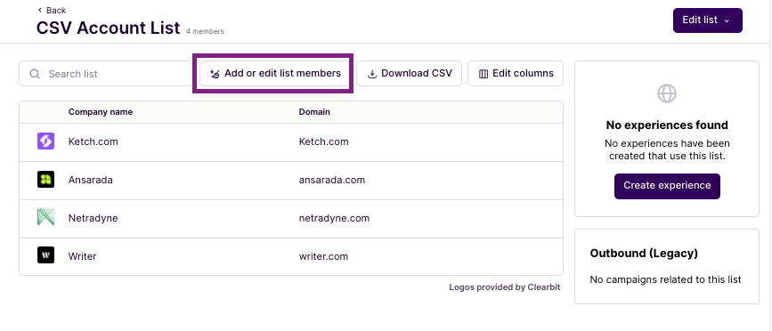The height and width of the screenshot is (331, 772).
Task: Click the 4 members count label
Action: click(205, 31)
